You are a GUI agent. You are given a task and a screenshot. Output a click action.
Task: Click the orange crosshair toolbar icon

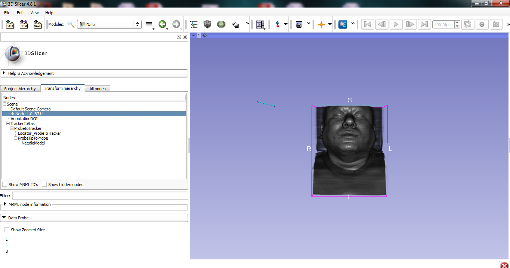[322, 24]
